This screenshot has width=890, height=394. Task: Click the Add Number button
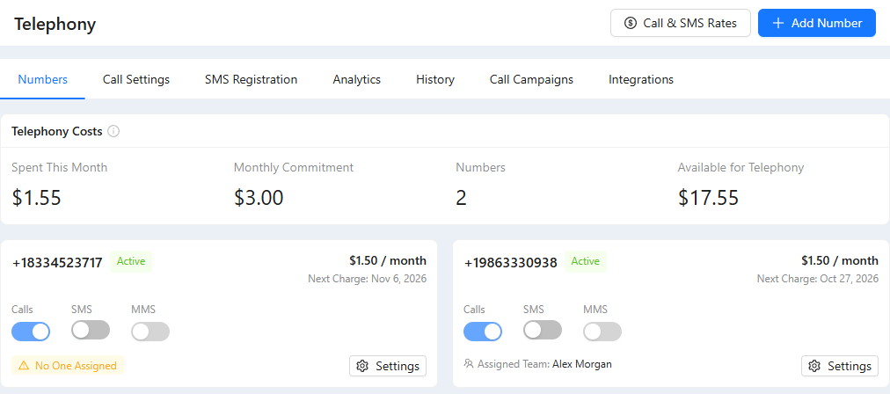[817, 23]
